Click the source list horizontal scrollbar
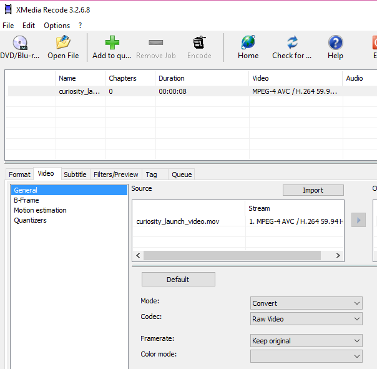 tap(237, 256)
